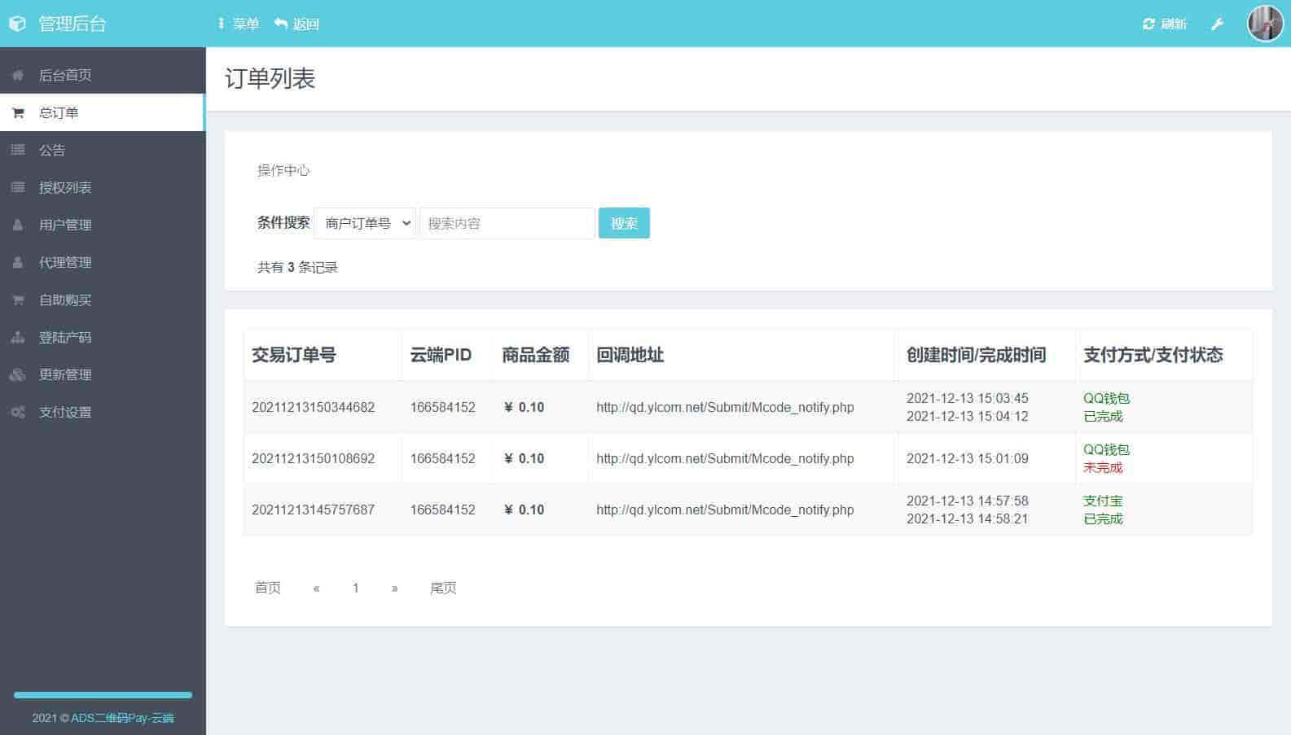This screenshot has height=735, width=1291.
Task: Click the shopping cart icon beside 总订单
Action: pyautogui.click(x=17, y=113)
